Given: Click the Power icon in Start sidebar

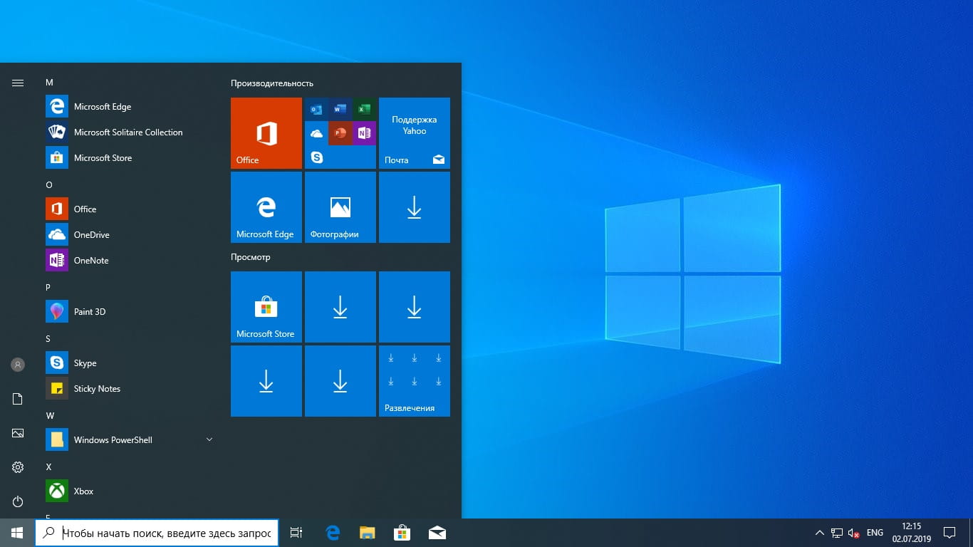Looking at the screenshot, I should (18, 501).
